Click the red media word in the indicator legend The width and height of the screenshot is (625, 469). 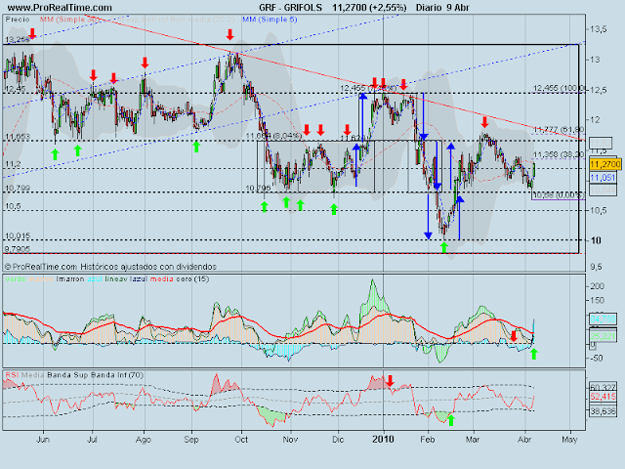pos(161,279)
